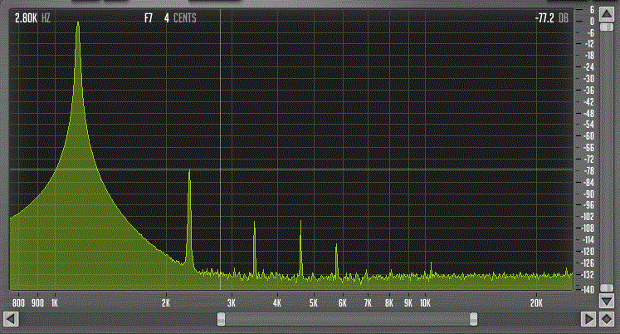Click left handle of horizontal zoom scrollbar
This screenshot has width=620, height=334.
(221, 319)
